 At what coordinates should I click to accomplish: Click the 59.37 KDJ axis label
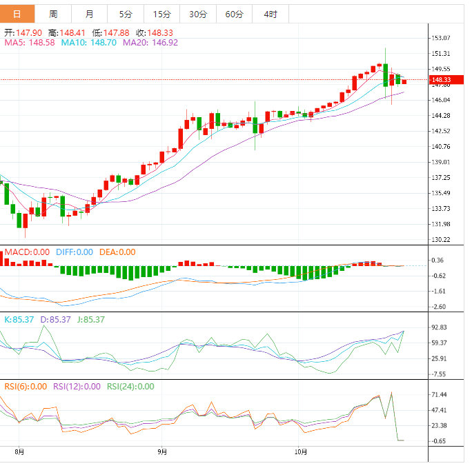pos(439,343)
